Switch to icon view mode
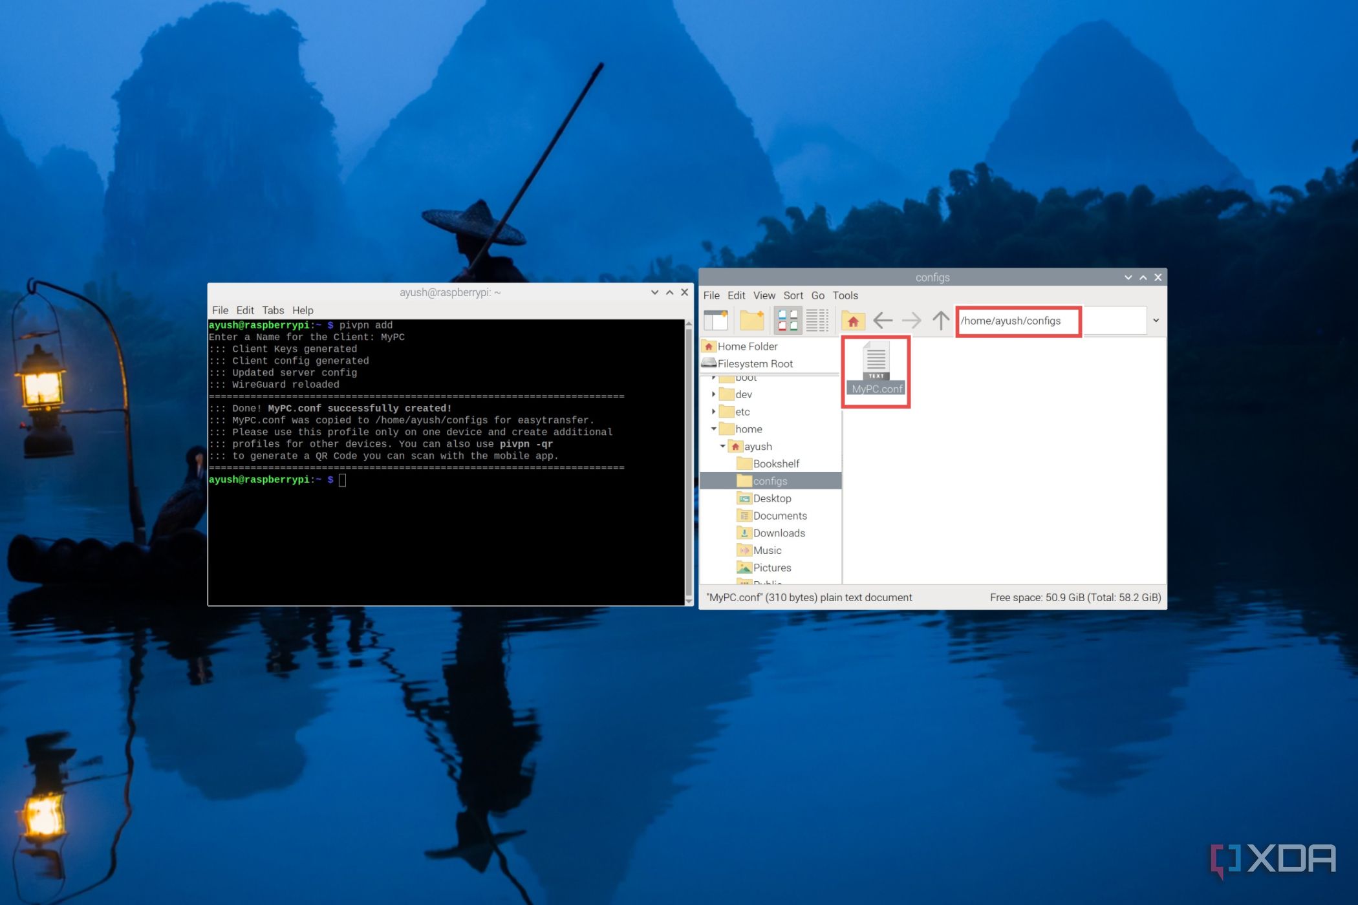The width and height of the screenshot is (1358, 905). point(788,321)
